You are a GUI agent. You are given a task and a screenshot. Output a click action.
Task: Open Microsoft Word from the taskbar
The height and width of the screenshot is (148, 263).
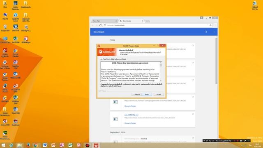[x=45, y=145]
